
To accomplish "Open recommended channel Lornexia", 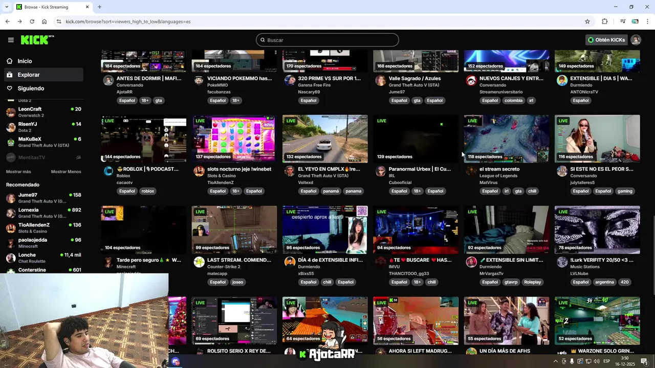I will 43,213.
